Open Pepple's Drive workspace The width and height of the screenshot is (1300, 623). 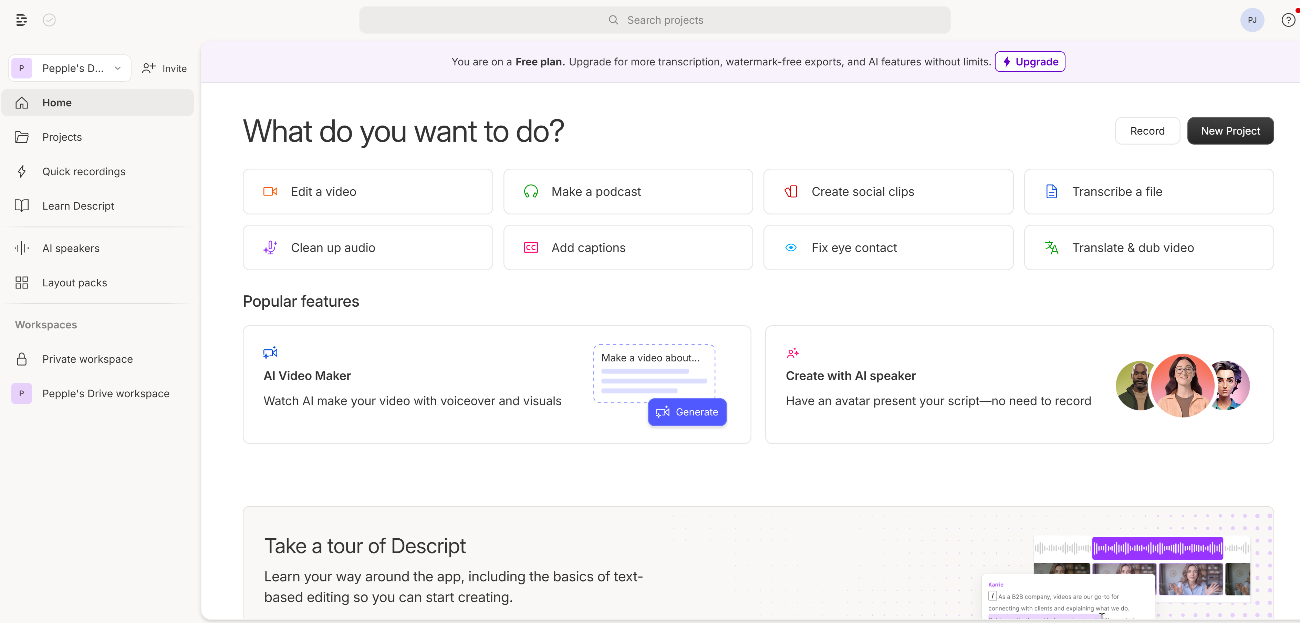[105, 393]
